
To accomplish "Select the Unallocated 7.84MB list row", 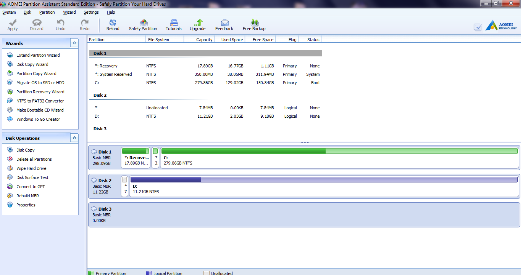I will (x=205, y=108).
